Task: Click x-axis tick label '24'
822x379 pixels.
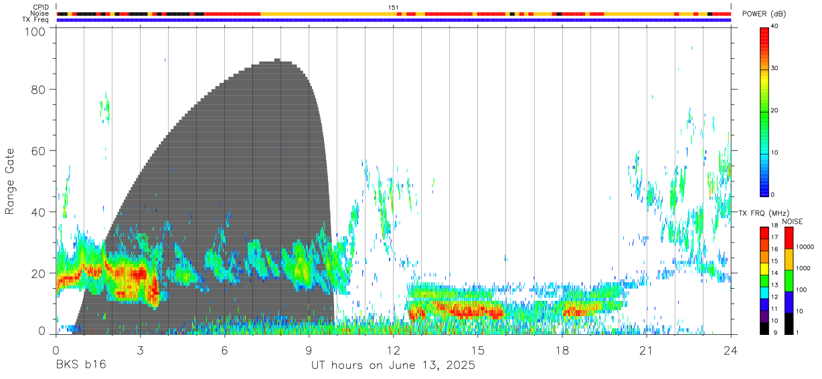Action: pyautogui.click(x=730, y=350)
